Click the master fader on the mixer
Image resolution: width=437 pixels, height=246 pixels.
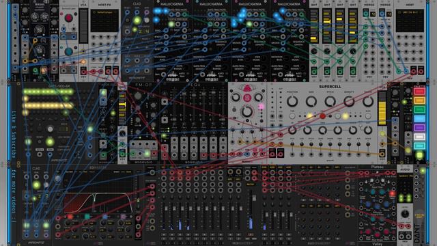point(254,198)
